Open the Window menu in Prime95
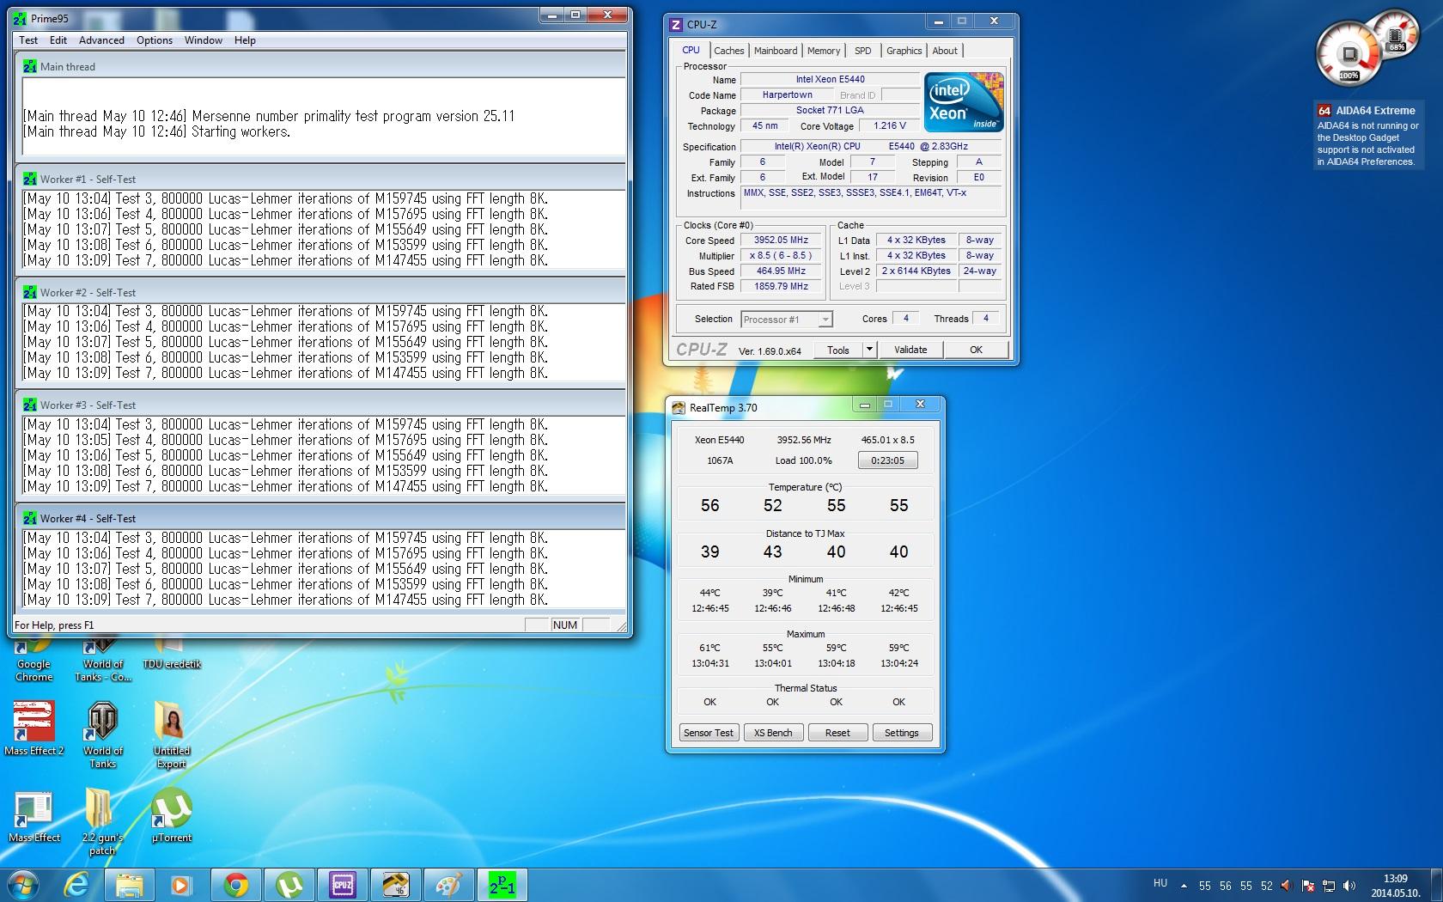This screenshot has height=902, width=1443. pos(204,40)
